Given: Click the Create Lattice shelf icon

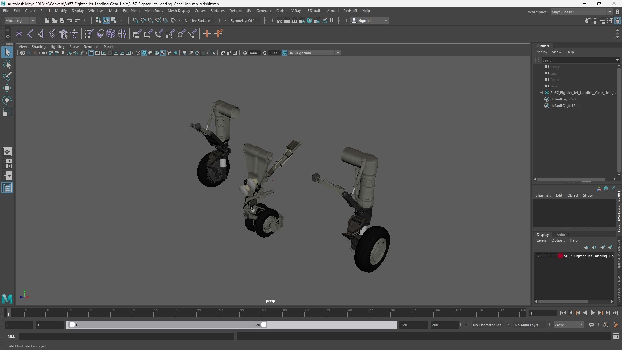Looking at the screenshot, I should coord(111,34).
